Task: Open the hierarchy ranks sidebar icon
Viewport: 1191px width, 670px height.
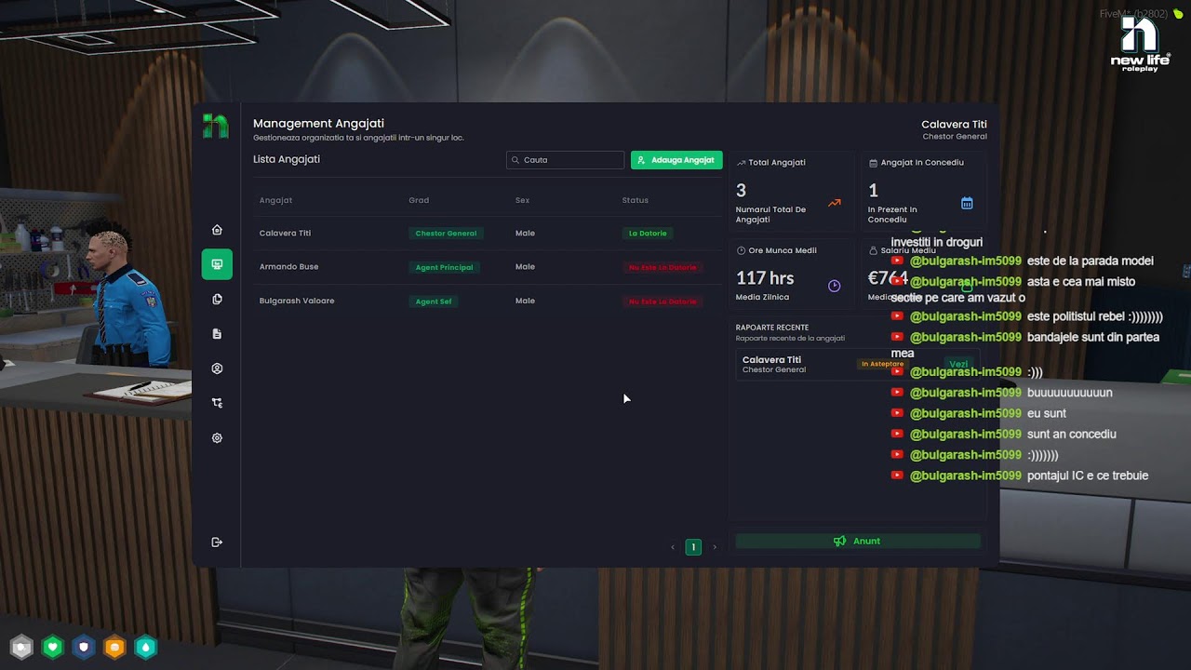Action: click(x=217, y=403)
